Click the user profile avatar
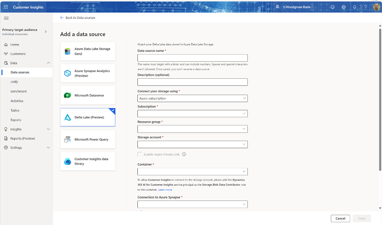The image size is (382, 225). click(376, 7)
